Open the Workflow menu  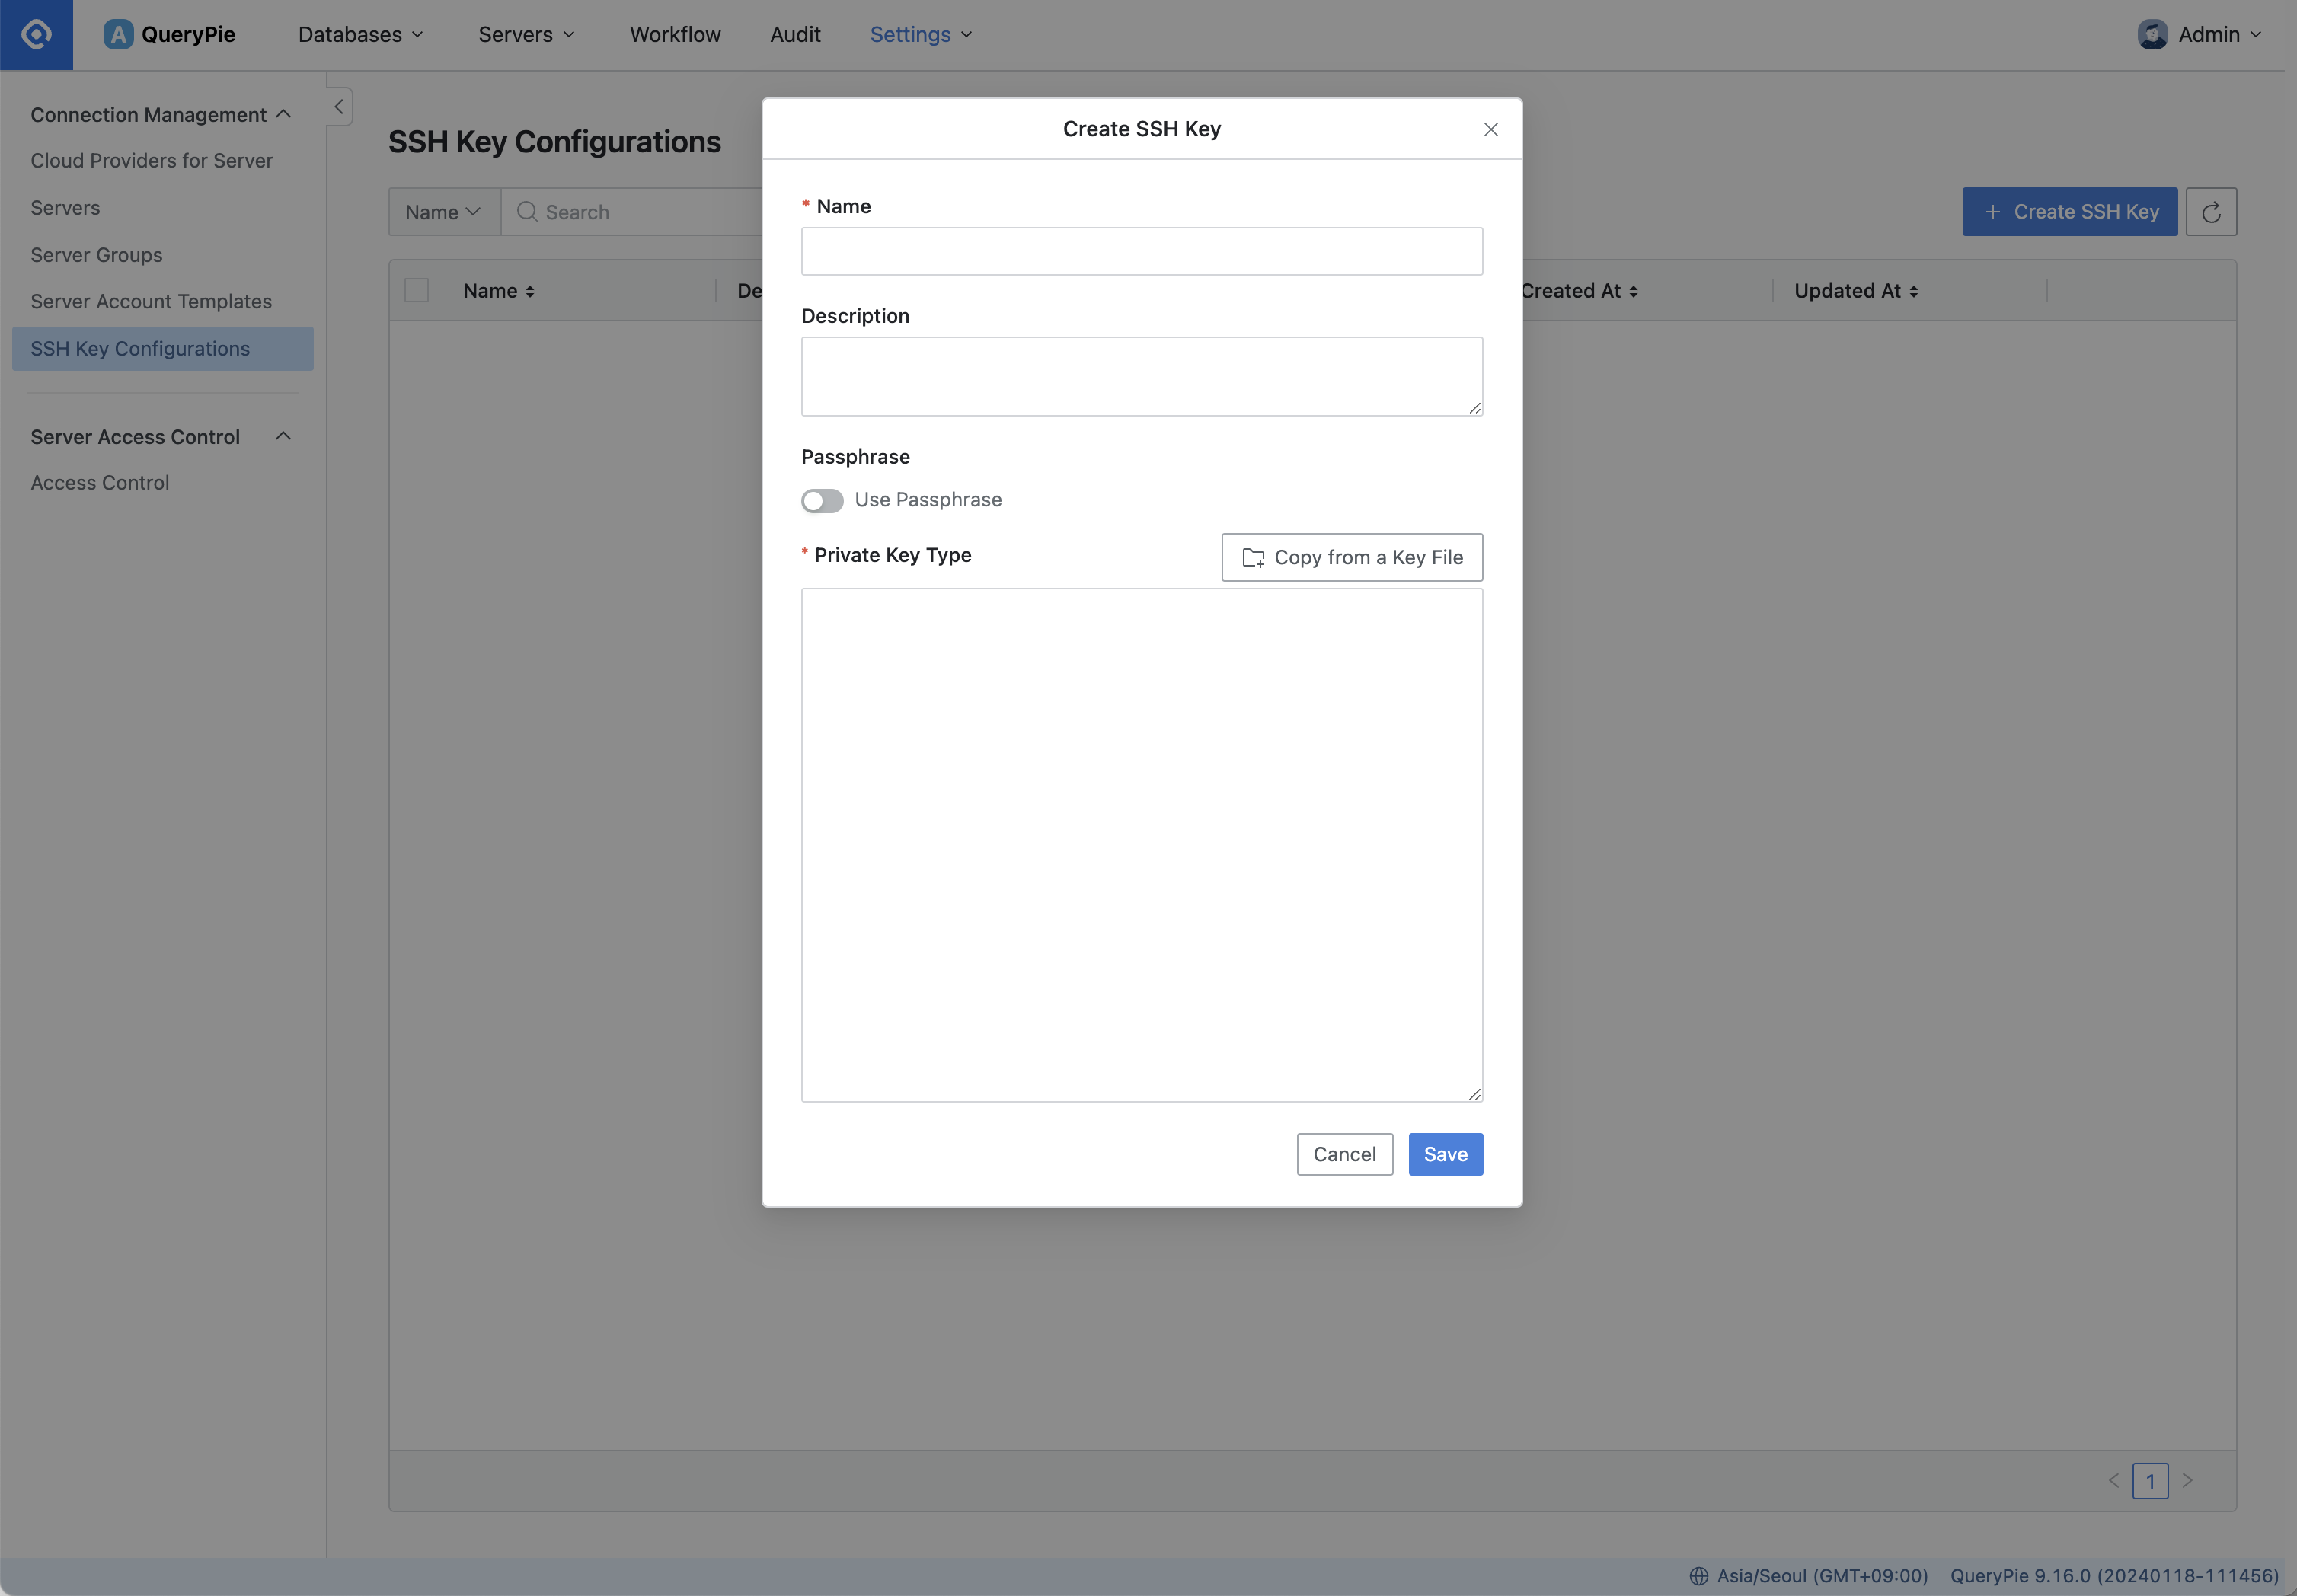click(675, 34)
